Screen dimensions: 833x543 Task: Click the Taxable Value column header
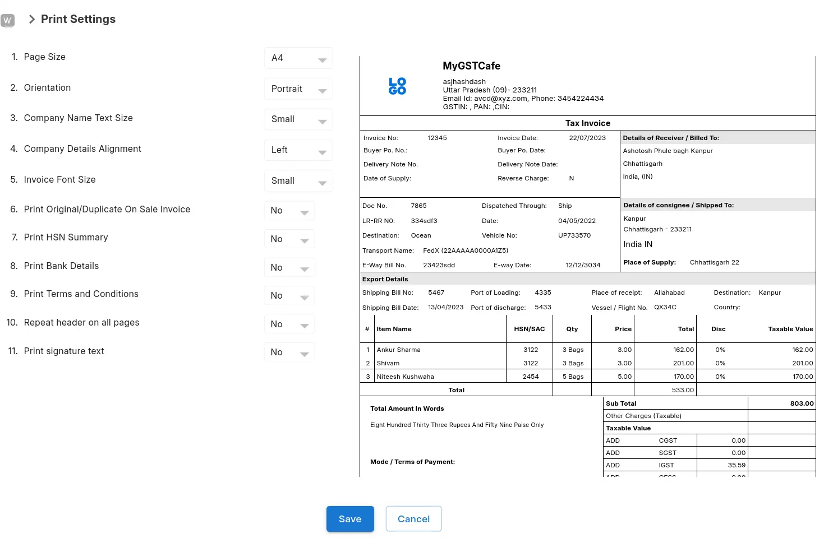point(790,329)
